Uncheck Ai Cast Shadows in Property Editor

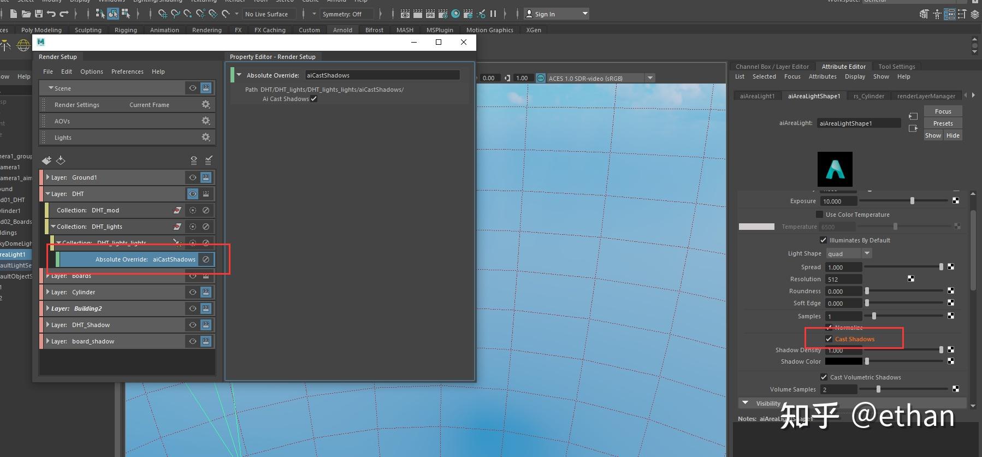pyautogui.click(x=314, y=99)
